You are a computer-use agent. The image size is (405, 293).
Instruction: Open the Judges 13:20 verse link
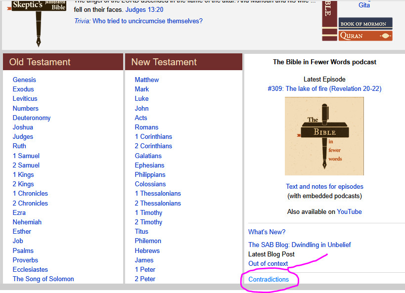pos(144,9)
